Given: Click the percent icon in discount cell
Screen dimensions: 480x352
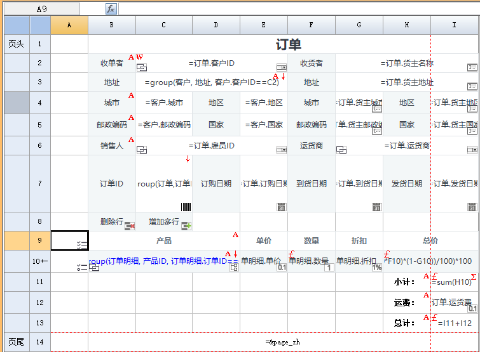Looking at the screenshot, I should [376, 268].
